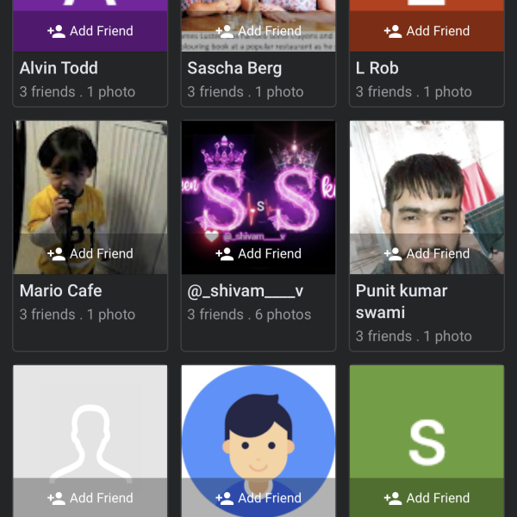Open the Alvin Todd name link

pyautogui.click(x=59, y=68)
